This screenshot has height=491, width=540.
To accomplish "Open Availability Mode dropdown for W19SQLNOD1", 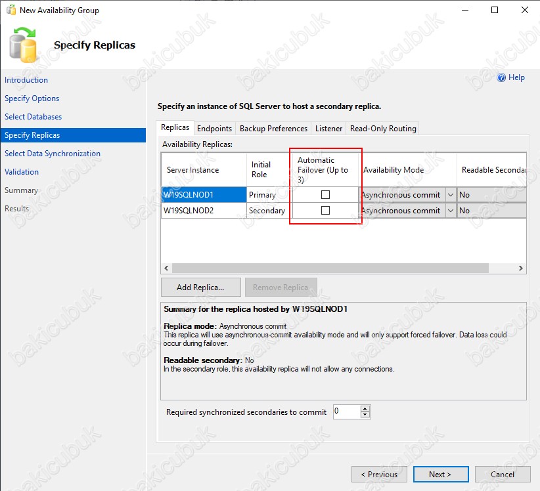I will [450, 195].
